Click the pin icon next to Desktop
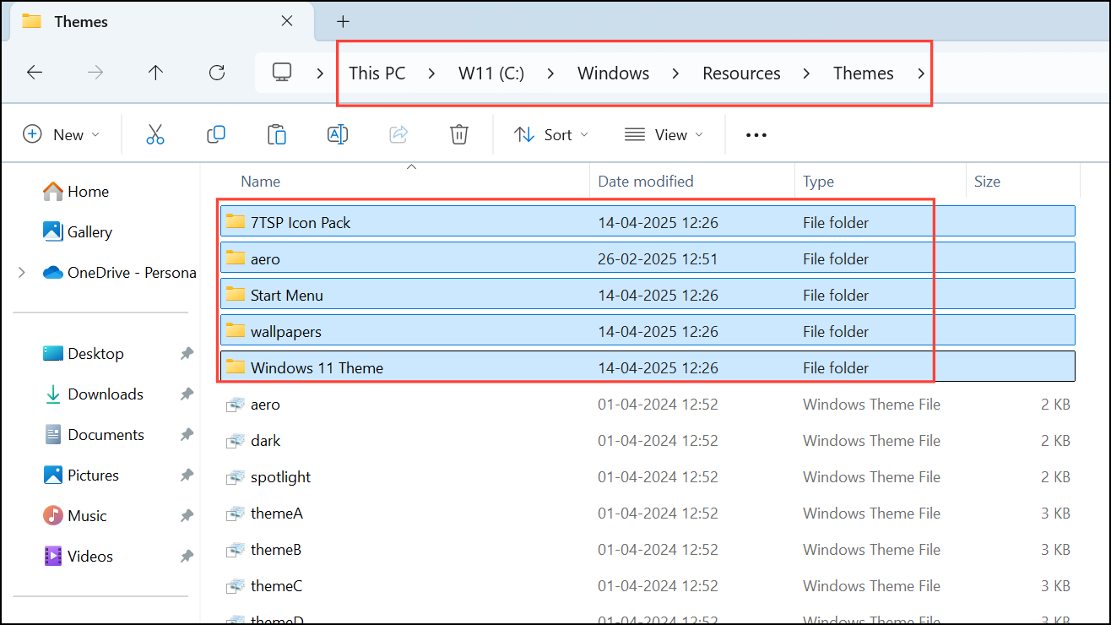The height and width of the screenshot is (625, 1111). click(x=187, y=354)
